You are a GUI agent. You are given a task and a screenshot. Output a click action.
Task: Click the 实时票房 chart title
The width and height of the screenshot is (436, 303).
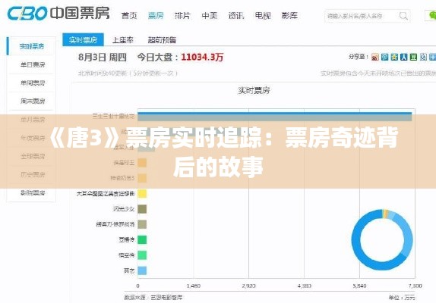(254, 90)
